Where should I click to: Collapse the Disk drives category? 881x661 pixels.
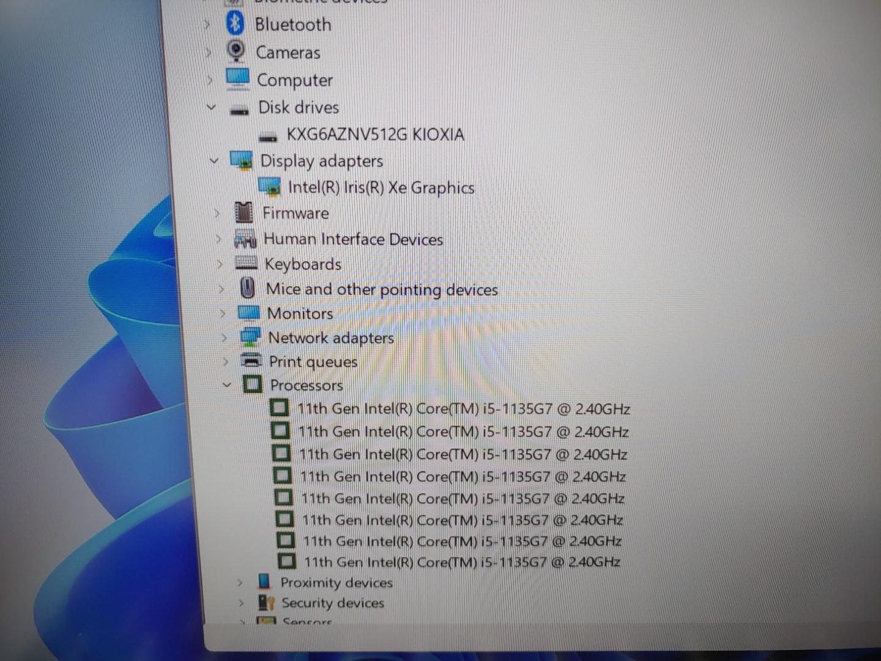click(211, 107)
